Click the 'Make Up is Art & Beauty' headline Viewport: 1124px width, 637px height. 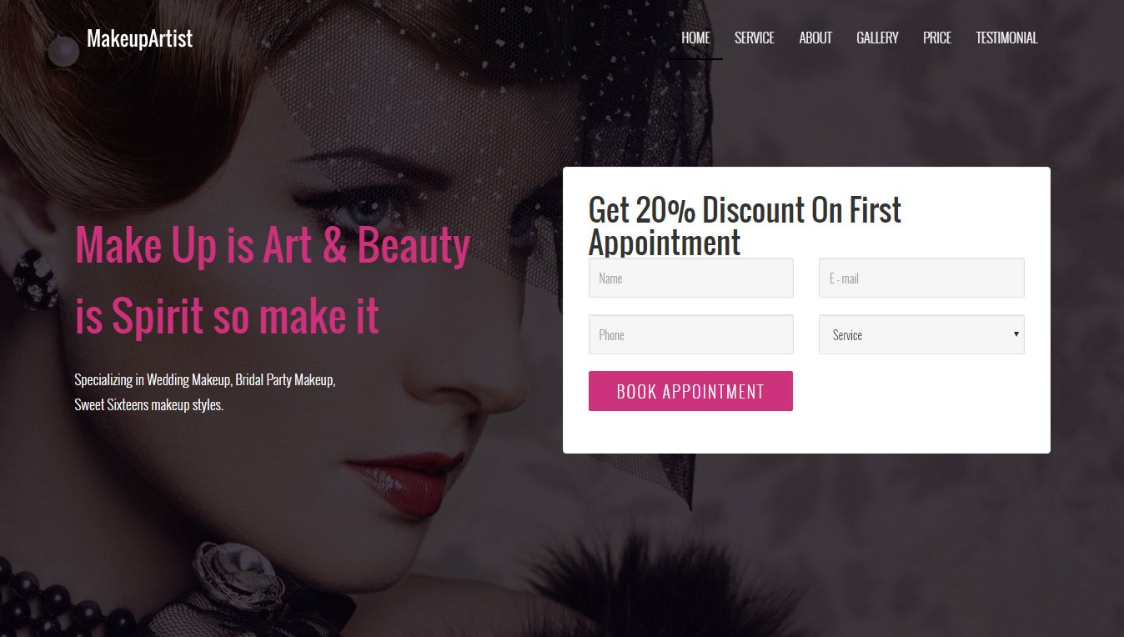pyautogui.click(x=273, y=245)
